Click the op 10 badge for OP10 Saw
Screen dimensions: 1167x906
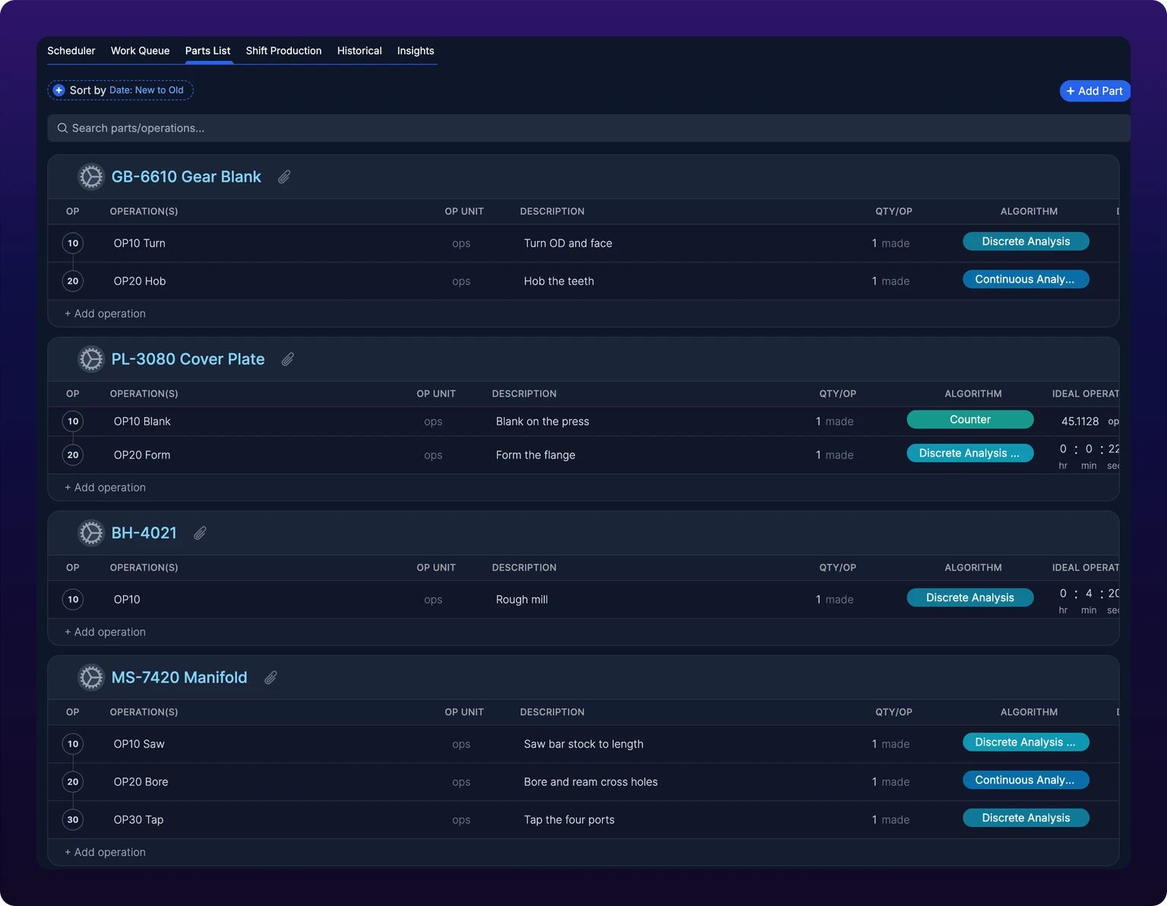pos(73,744)
